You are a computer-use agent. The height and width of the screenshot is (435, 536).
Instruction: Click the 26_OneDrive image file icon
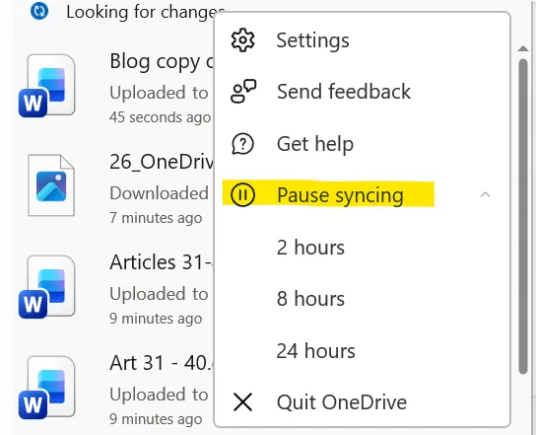click(x=51, y=185)
